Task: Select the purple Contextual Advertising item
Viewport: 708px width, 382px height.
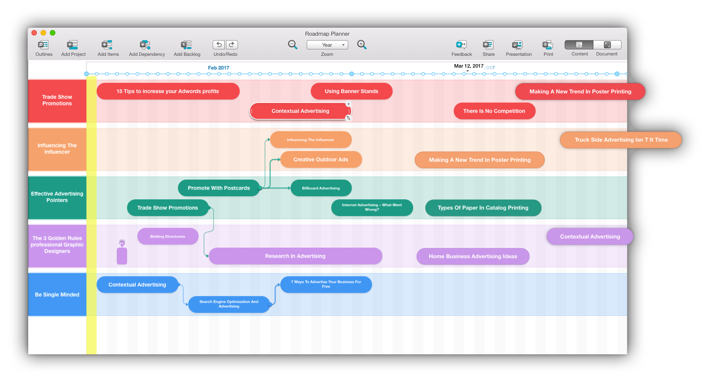Action: (x=590, y=237)
